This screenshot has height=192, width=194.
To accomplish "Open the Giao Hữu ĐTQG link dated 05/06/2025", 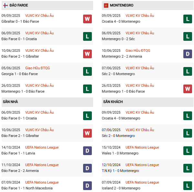I will [38, 68].
